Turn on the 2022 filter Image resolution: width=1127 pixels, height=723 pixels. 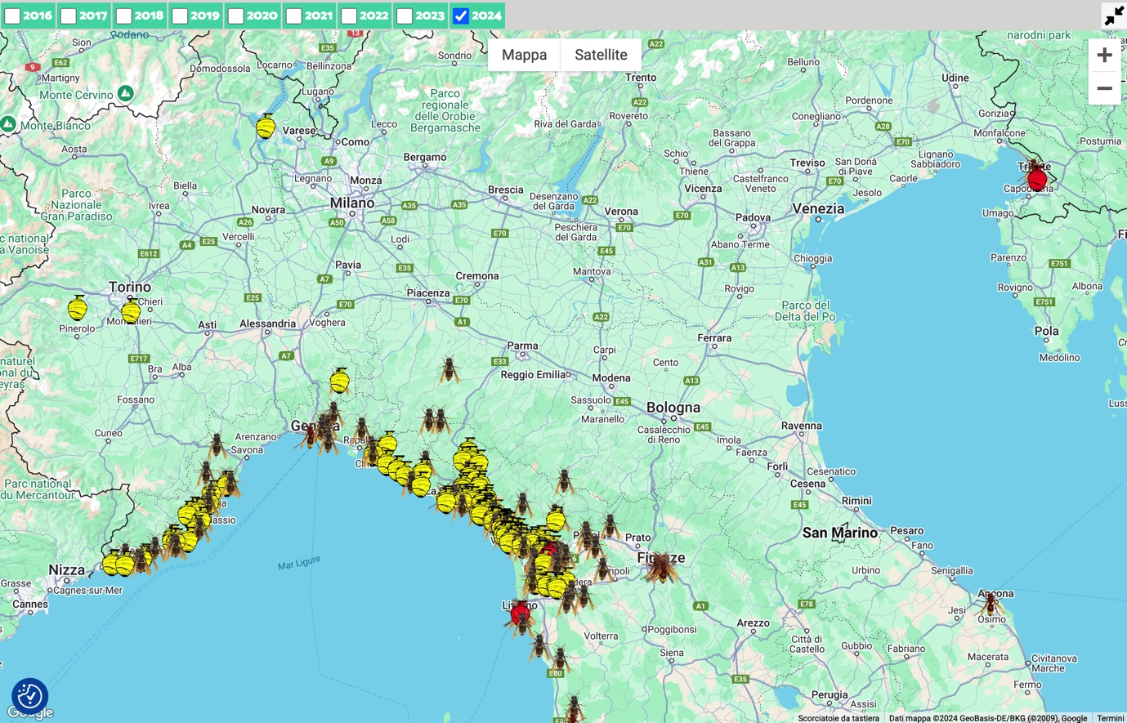pos(349,16)
